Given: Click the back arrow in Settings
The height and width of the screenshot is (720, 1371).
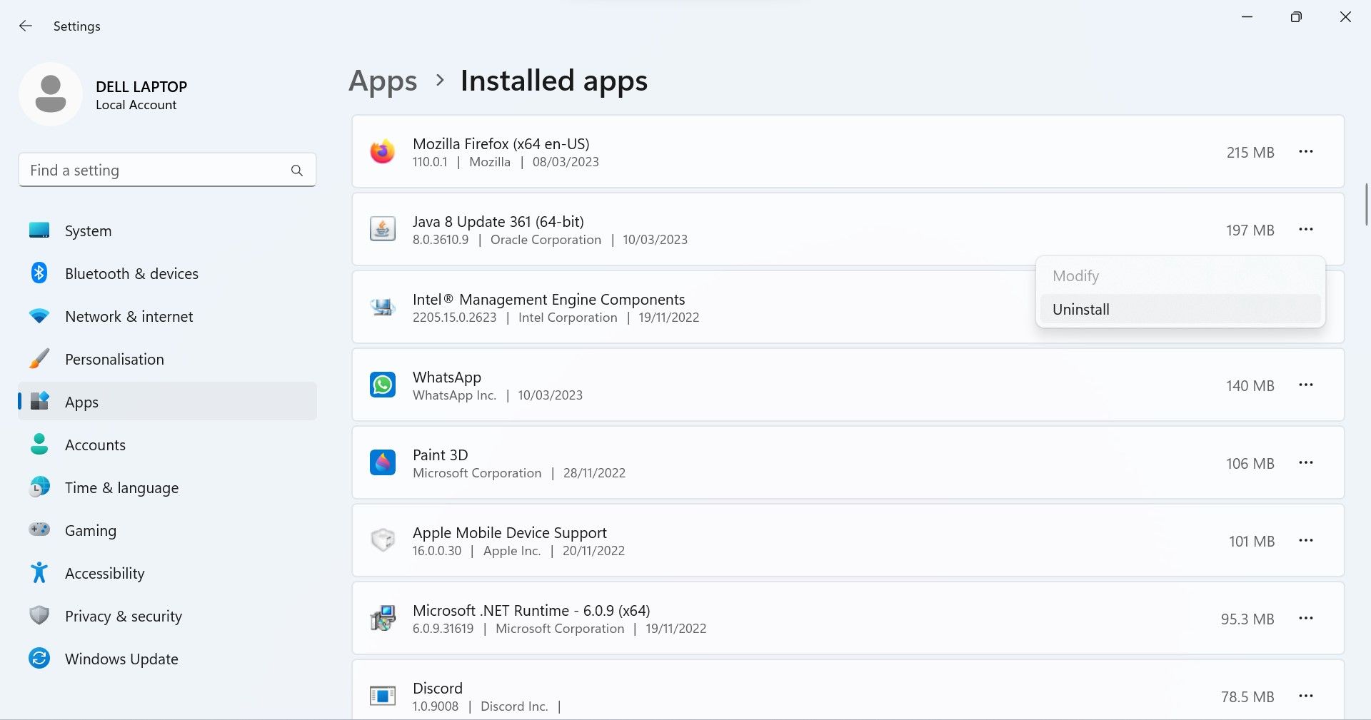Looking at the screenshot, I should [26, 26].
